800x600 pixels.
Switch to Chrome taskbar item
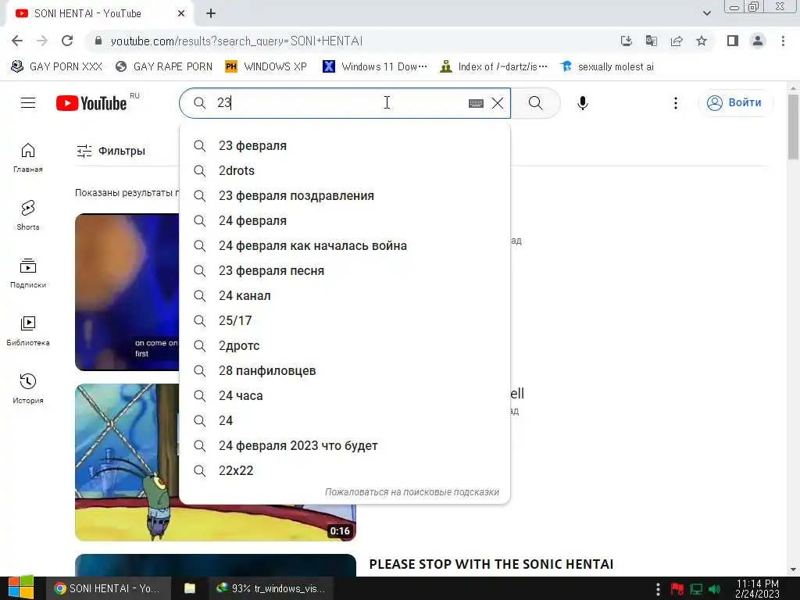point(107,589)
